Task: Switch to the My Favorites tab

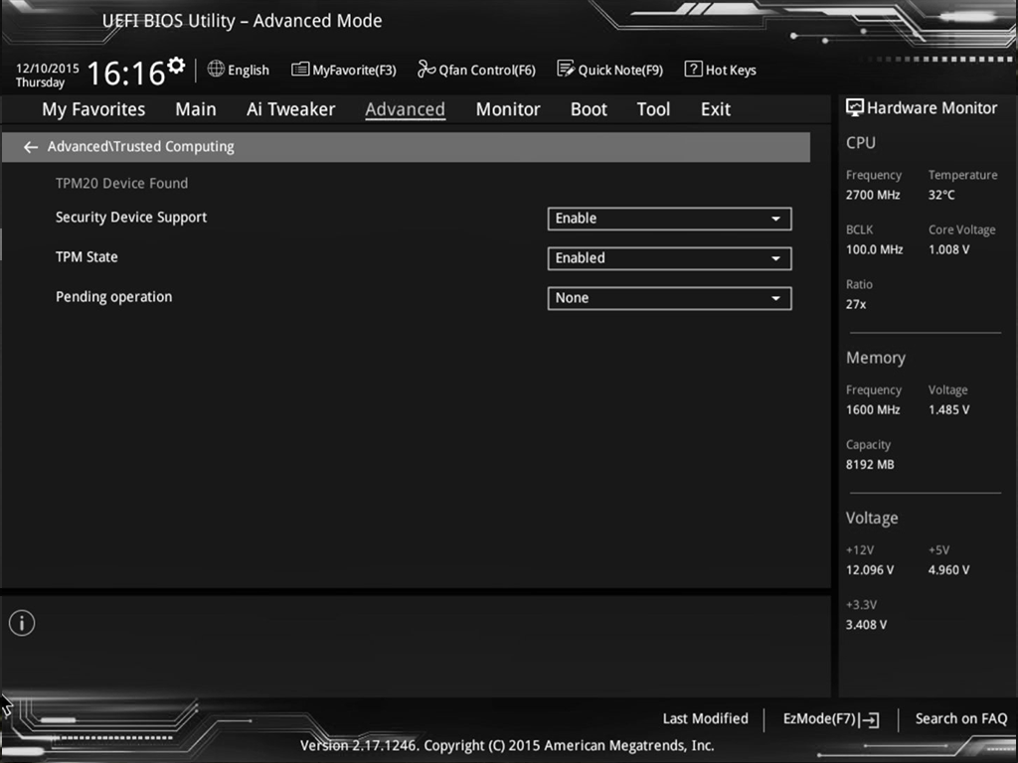Action: point(93,109)
